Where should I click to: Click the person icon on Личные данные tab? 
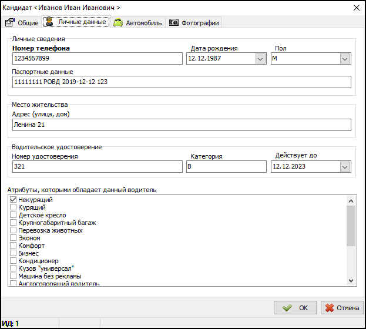point(50,22)
